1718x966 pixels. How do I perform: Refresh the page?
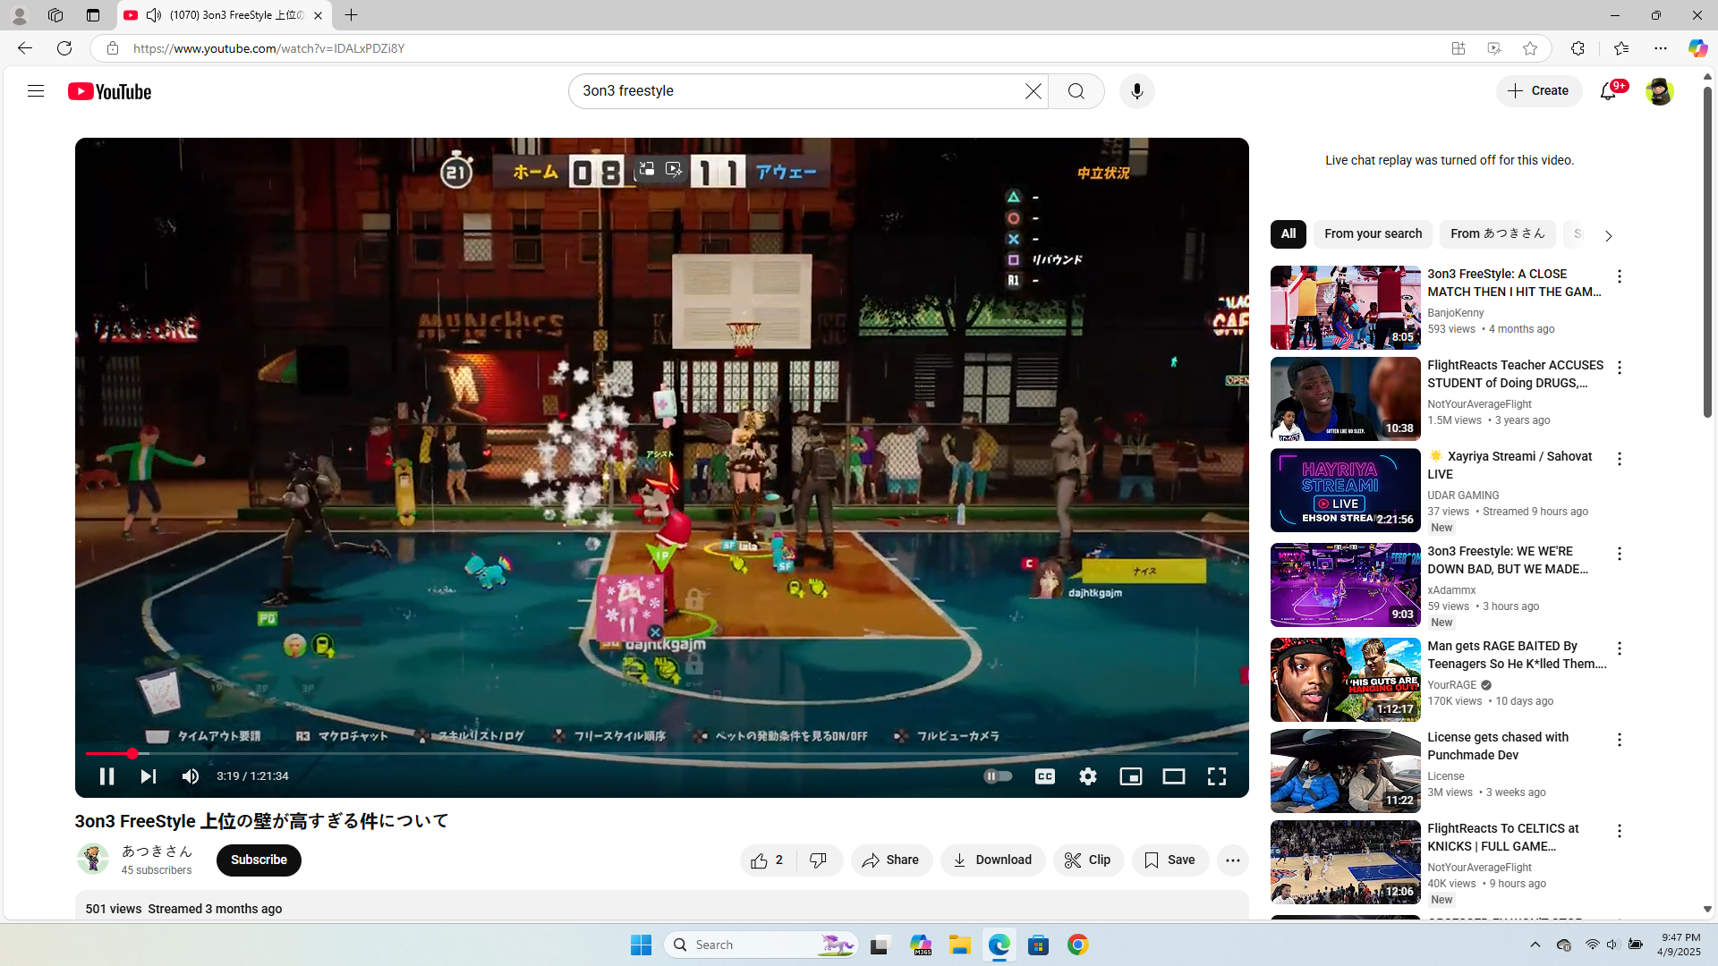[64, 48]
